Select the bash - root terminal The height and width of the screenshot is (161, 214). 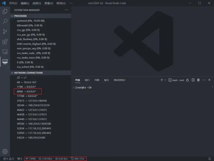(x=176, y=80)
